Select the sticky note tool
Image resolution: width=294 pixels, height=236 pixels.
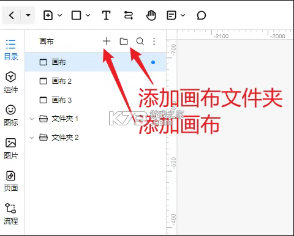[x=171, y=15]
